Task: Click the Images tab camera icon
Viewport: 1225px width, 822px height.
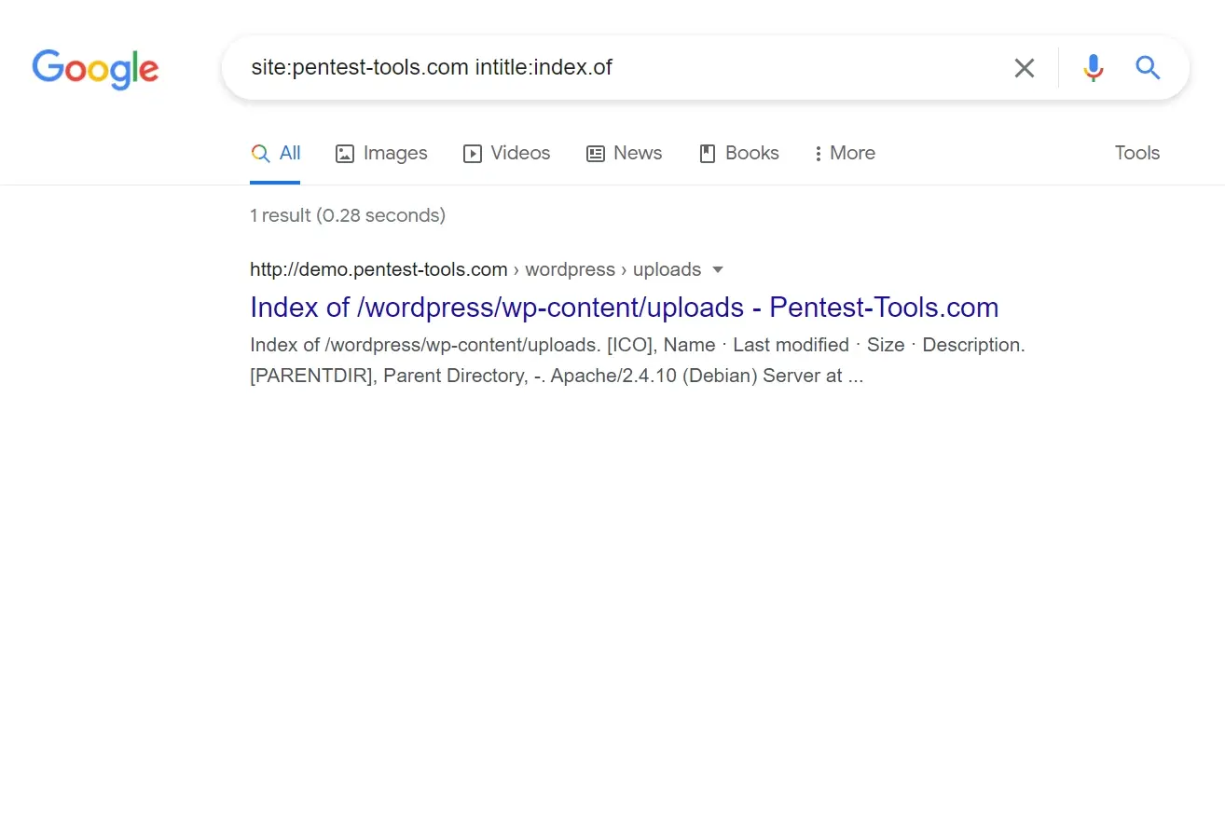Action: [347, 153]
